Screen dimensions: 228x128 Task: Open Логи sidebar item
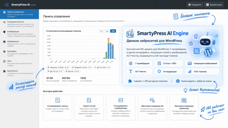(20, 63)
